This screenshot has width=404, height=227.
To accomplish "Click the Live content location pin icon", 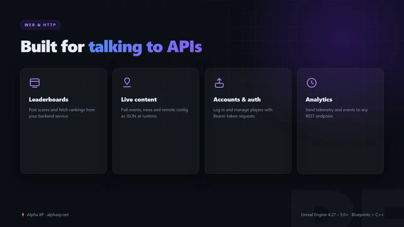I will tap(127, 83).
